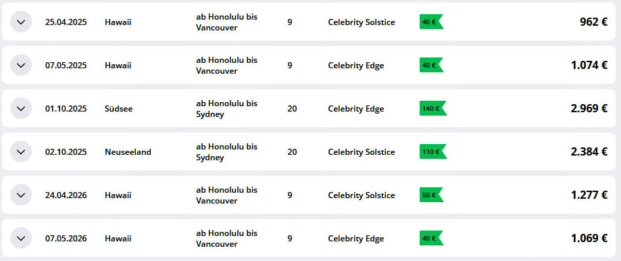Click the 1.277 € price

coord(589,195)
